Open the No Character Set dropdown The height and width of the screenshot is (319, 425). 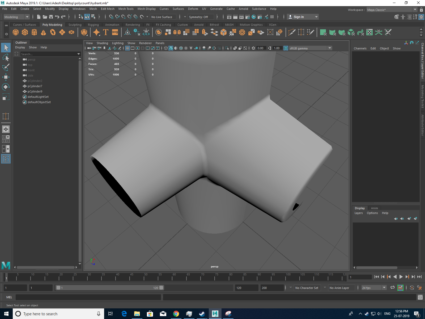pyautogui.click(x=307, y=288)
